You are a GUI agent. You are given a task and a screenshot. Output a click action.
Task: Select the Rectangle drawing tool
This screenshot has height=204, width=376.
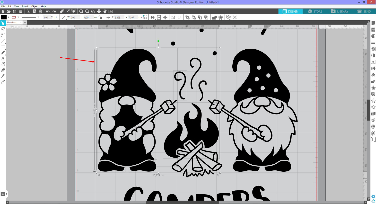(x=3, y=47)
